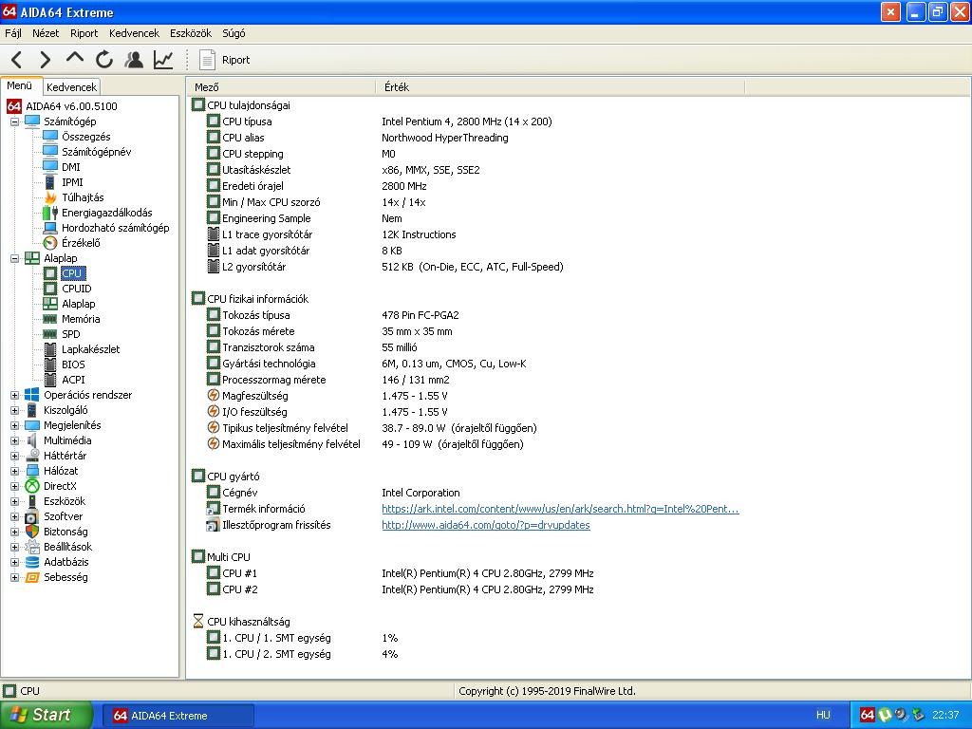
Task: Click the Érték column header
Action: (560, 87)
